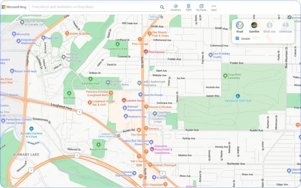Click the Roxon medi-tech pin

coord(12,71)
